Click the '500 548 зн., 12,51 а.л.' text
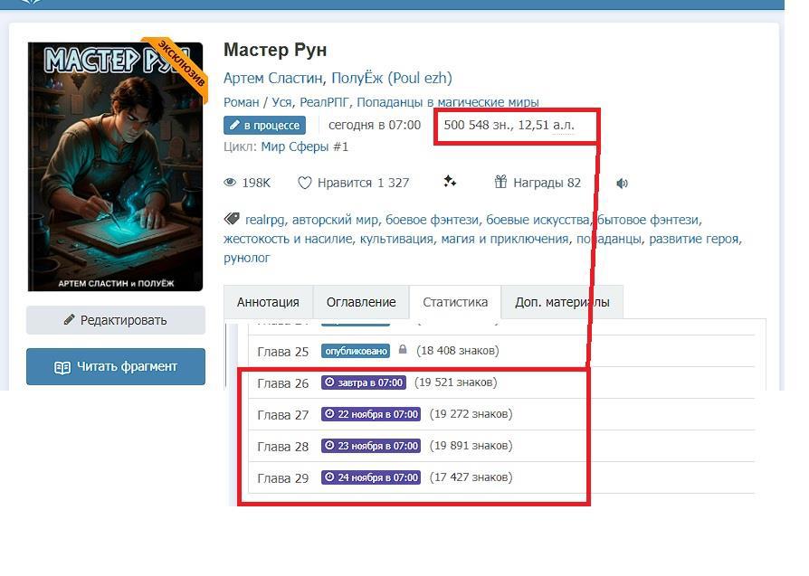The image size is (809, 576). pos(509,126)
